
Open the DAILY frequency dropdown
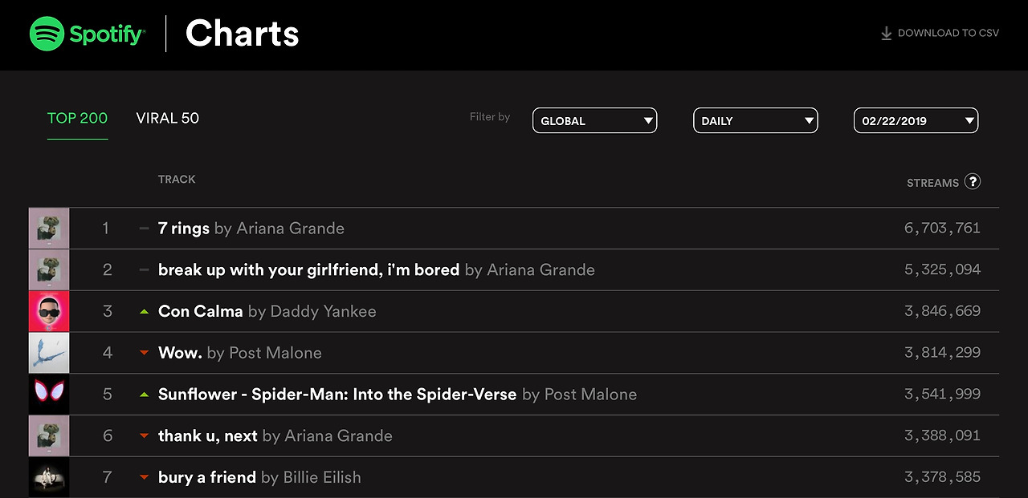755,121
